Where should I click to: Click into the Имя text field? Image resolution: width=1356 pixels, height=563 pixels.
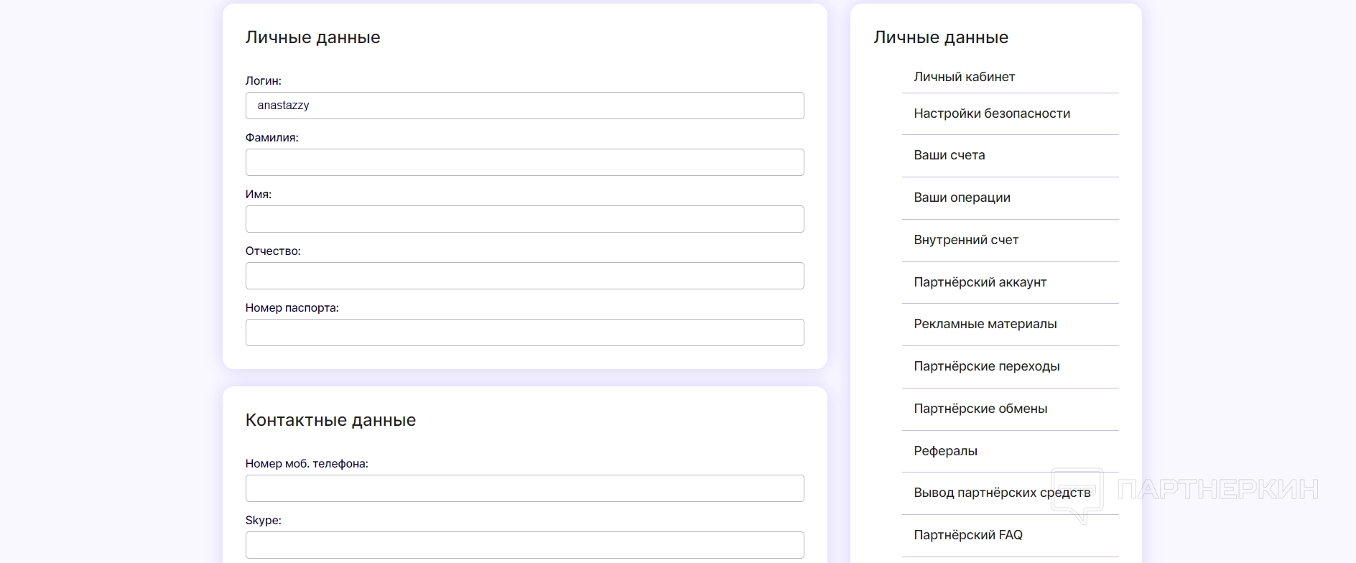pyautogui.click(x=524, y=219)
